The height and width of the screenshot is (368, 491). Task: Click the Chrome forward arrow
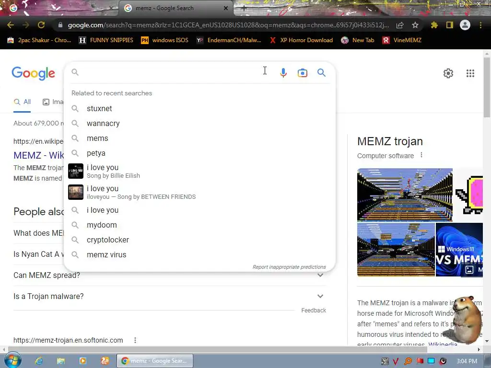26,25
